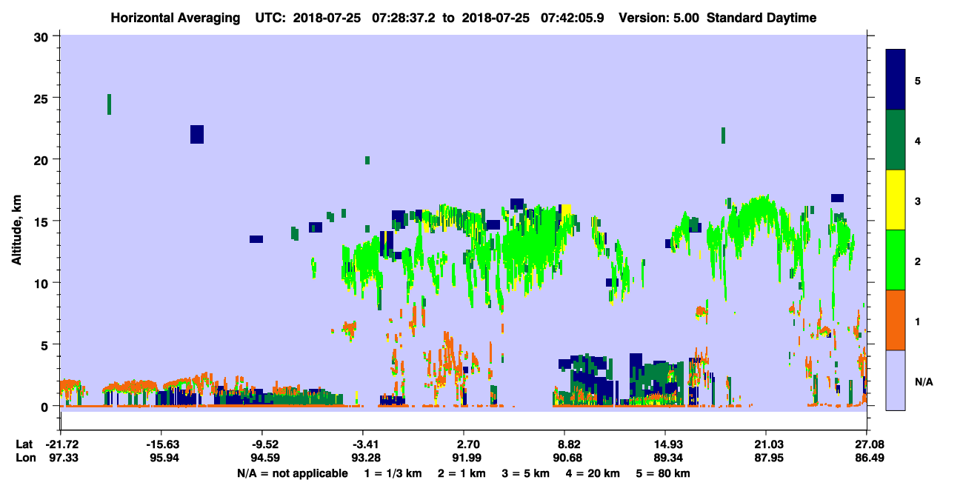Click legend text '2 = 1 km'
963x494 pixels.
[464, 473]
